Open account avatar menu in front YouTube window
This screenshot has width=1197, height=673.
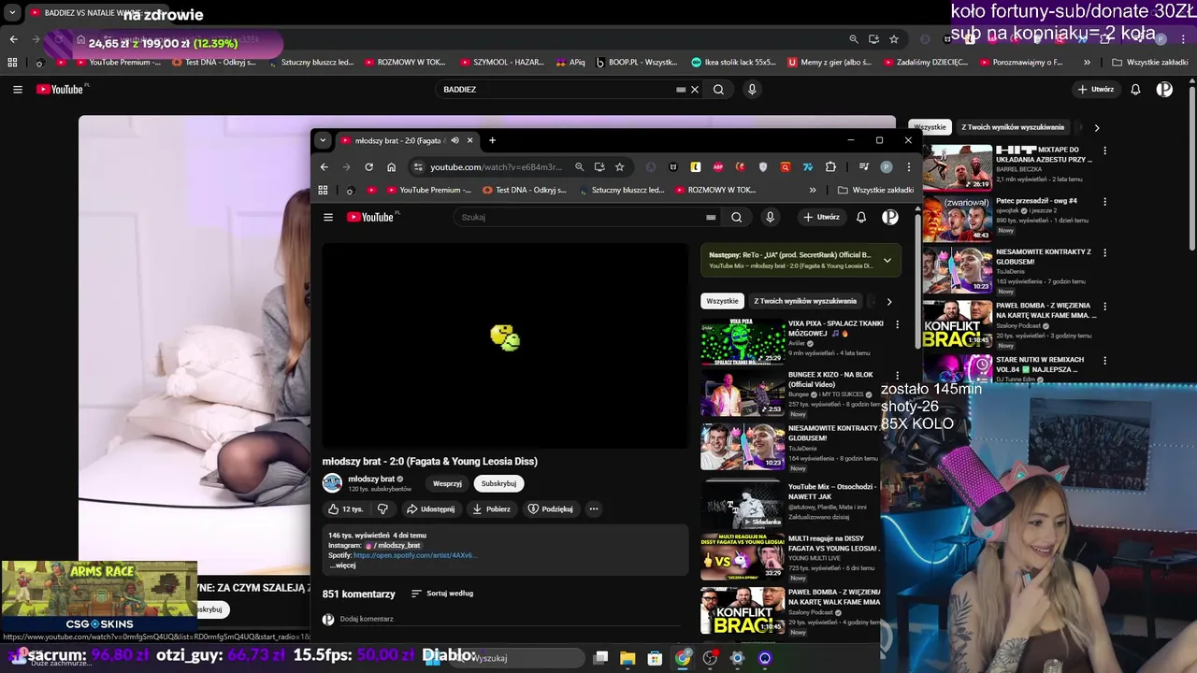(x=890, y=217)
